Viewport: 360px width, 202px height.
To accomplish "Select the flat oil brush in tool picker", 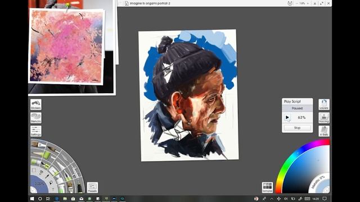I will pos(38,144).
